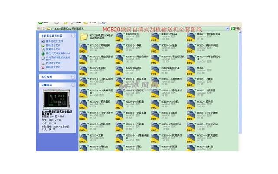This screenshot has height=174, width=278.
Task: Click the red X delete file icon
Action: pyautogui.click(x=43, y=67)
